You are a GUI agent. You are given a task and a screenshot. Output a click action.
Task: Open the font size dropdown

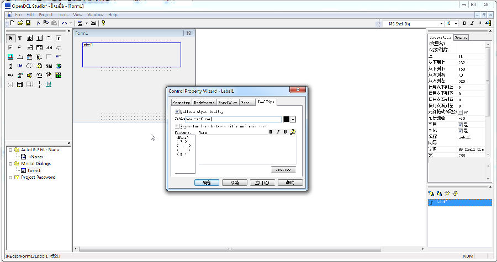pos(456,24)
